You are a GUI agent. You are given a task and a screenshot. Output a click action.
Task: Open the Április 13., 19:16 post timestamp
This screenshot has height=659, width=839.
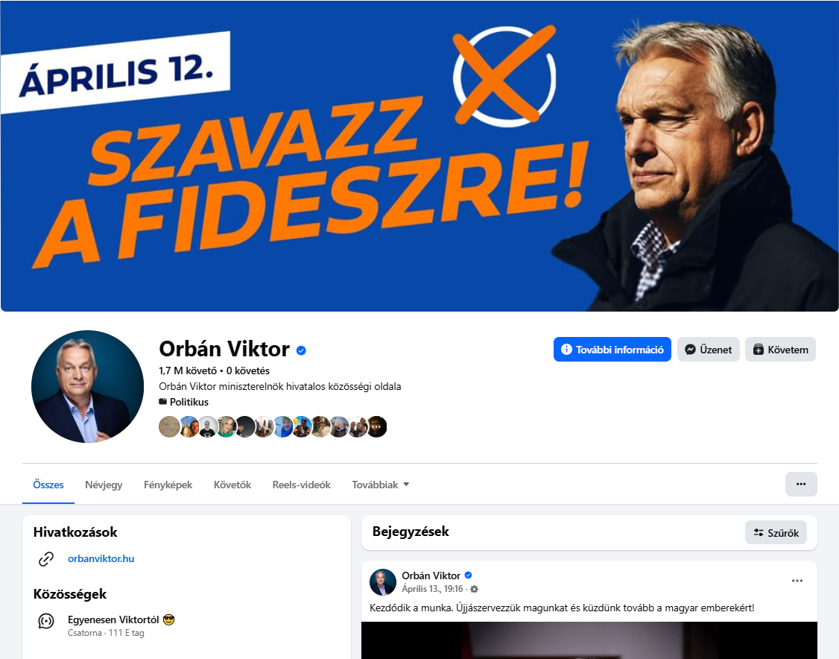pyautogui.click(x=432, y=589)
